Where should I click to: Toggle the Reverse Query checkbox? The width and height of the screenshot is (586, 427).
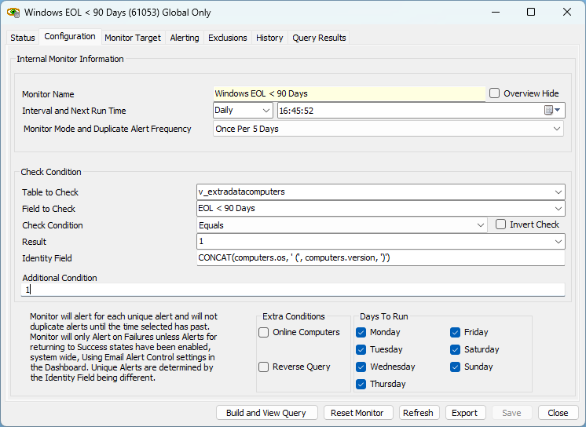coord(264,367)
